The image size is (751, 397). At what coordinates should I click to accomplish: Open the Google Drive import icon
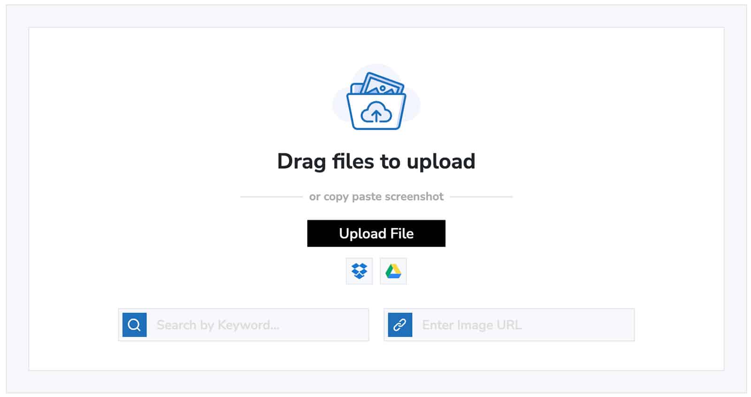393,271
